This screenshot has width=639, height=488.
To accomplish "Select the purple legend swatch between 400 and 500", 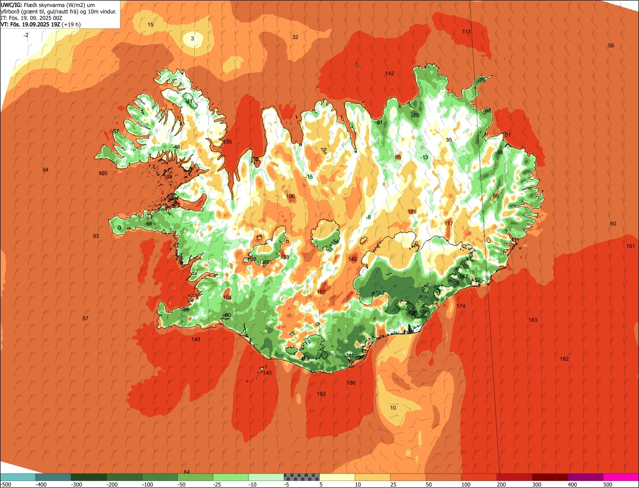I will pos(586,477).
